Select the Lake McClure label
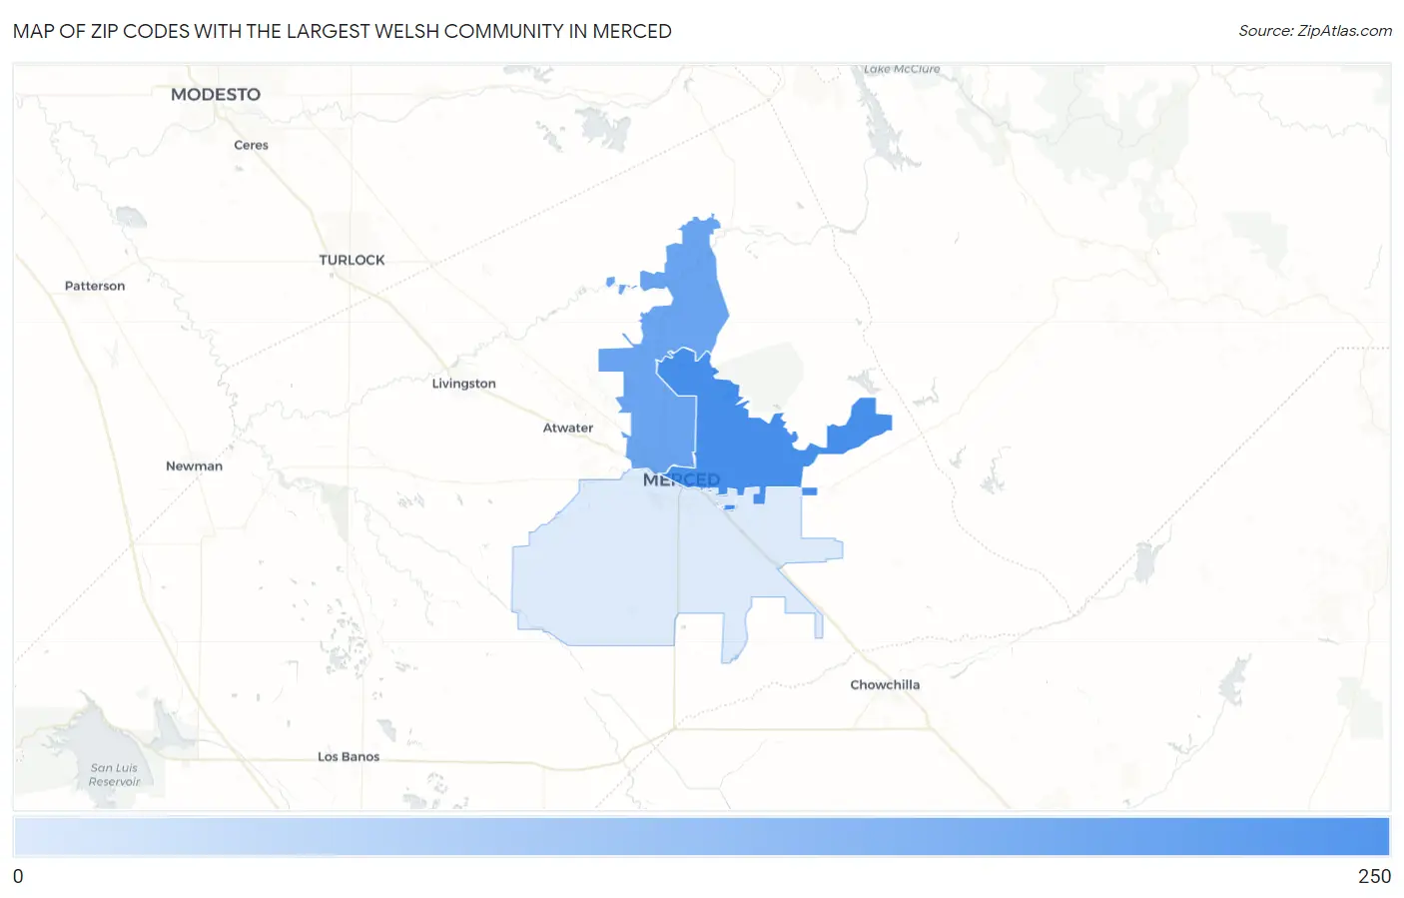Screen dimensions: 1404x898 click(x=902, y=69)
